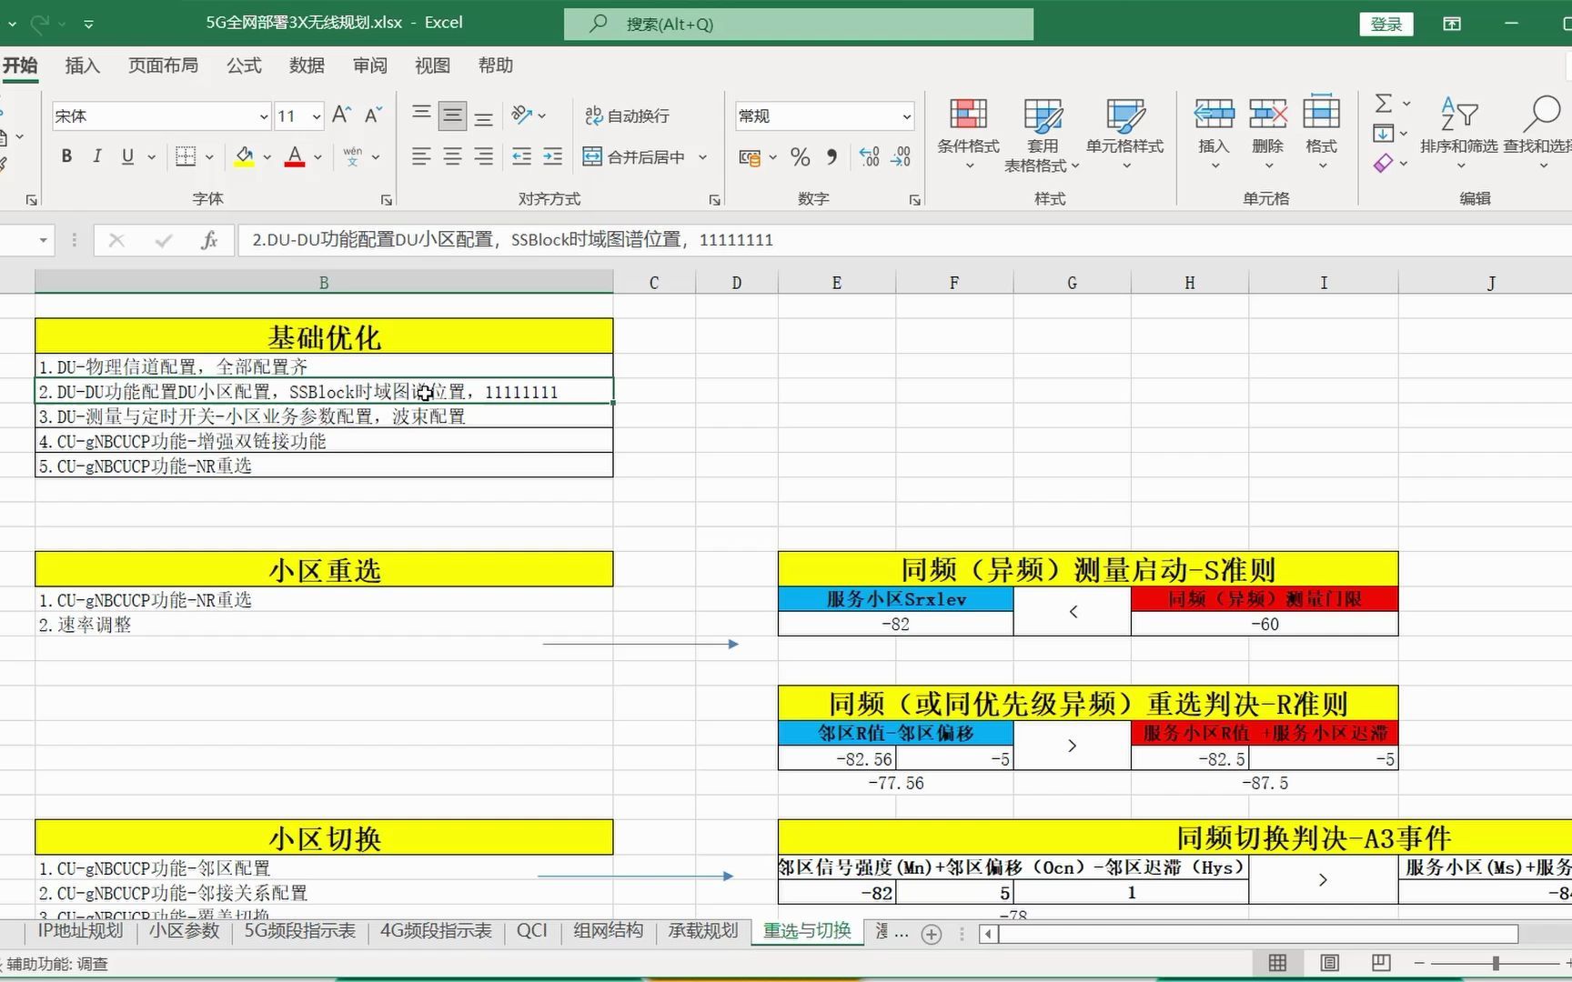Open Format cells (格式) menu
This screenshot has width=1572, height=982.
[1321, 133]
